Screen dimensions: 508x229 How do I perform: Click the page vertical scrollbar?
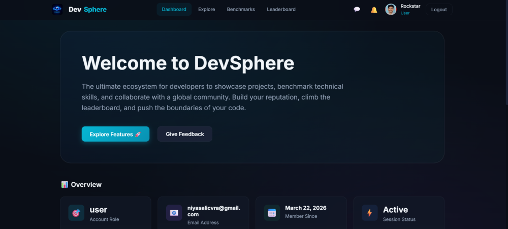pyautogui.click(x=506, y=52)
